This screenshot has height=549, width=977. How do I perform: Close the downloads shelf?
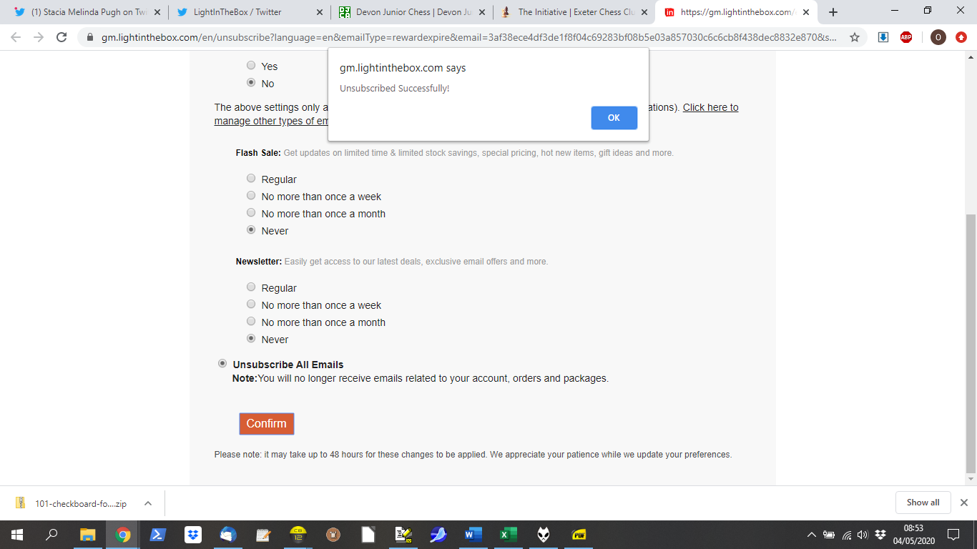(963, 503)
